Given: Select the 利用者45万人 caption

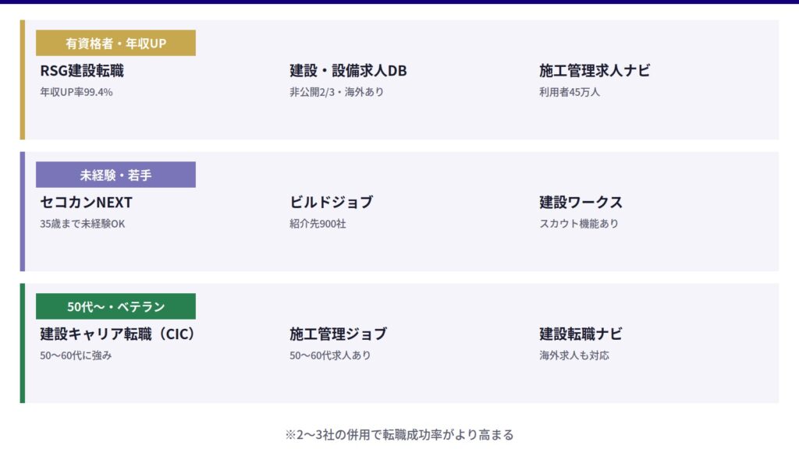Looking at the screenshot, I should point(569,92).
